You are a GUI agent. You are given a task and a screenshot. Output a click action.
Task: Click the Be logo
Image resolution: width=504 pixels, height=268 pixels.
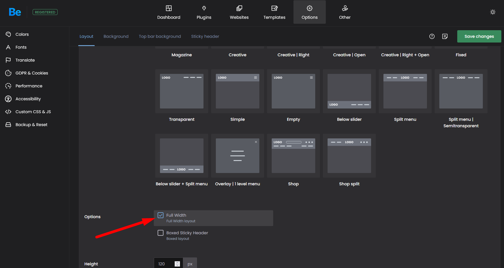point(15,12)
